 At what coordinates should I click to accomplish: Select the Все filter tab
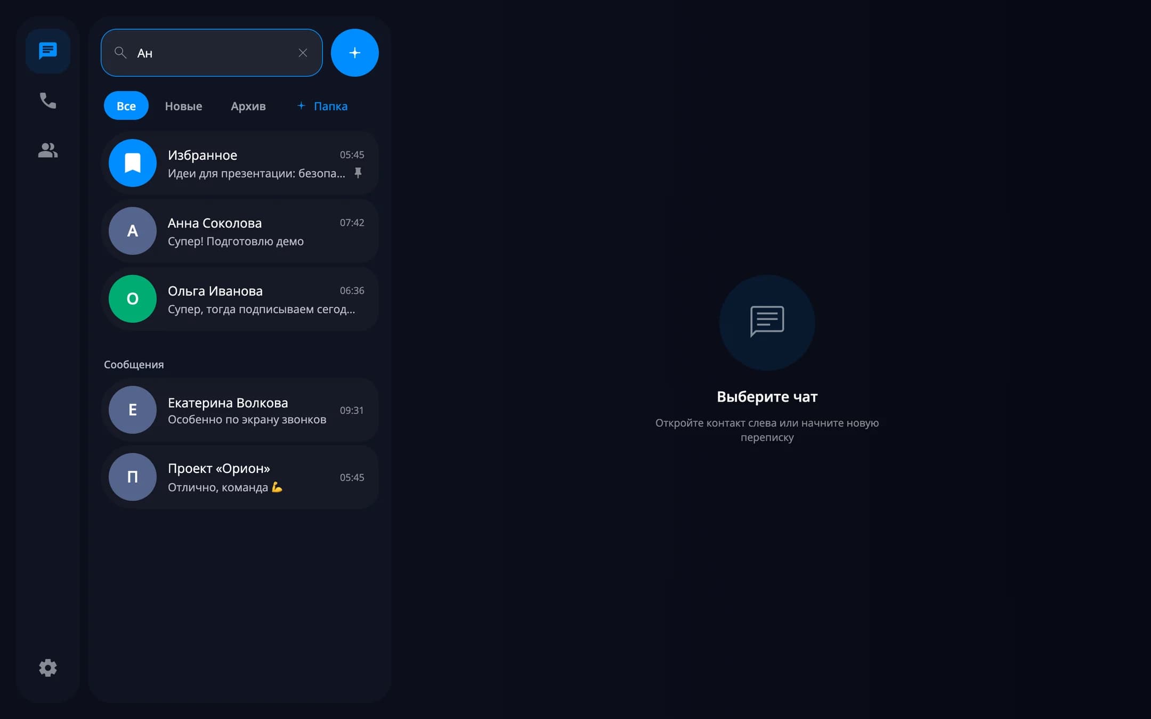click(x=126, y=106)
